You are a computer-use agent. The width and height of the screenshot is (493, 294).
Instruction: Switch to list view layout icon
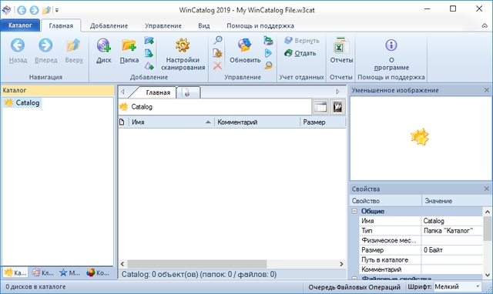tap(320, 107)
